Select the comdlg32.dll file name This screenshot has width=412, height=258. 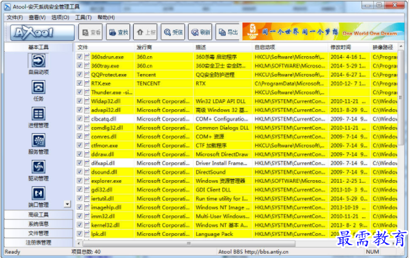click(107, 128)
